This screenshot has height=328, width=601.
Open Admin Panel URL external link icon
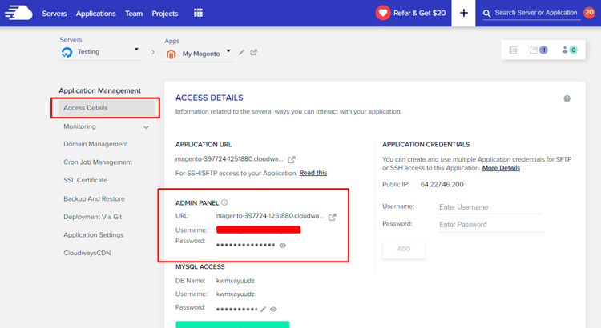[x=333, y=217]
